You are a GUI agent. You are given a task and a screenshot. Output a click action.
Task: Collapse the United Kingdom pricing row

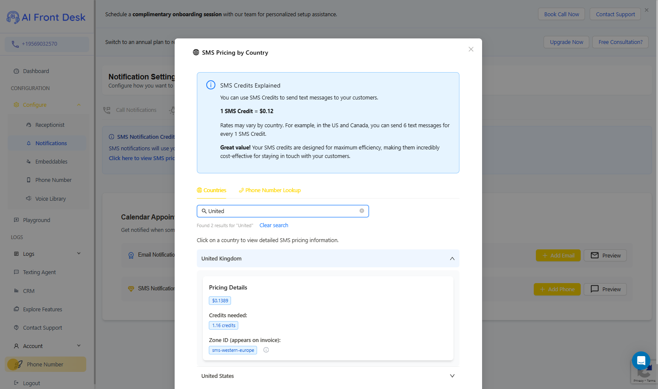click(x=328, y=258)
